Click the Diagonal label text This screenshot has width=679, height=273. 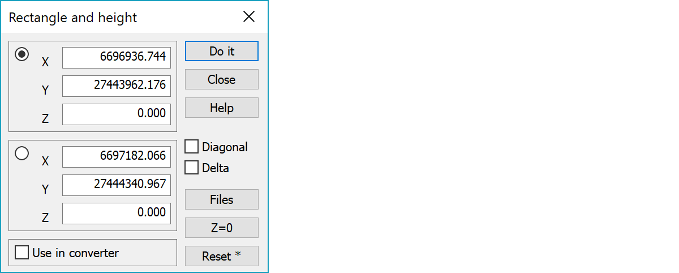tap(225, 147)
